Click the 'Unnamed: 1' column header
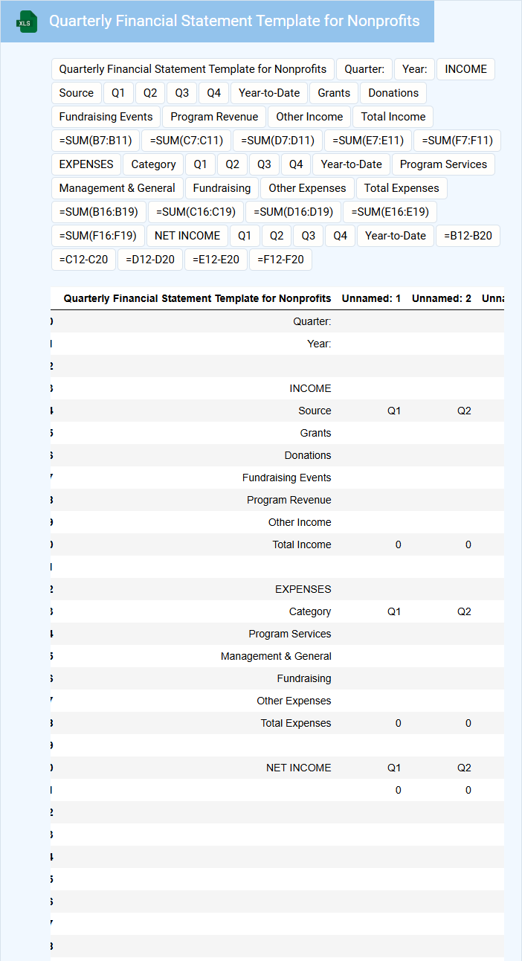The image size is (522, 961). 371,298
